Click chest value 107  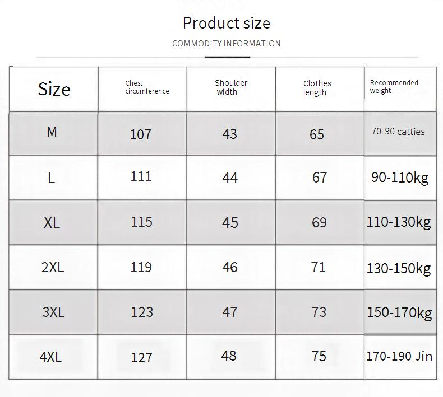coord(140,134)
